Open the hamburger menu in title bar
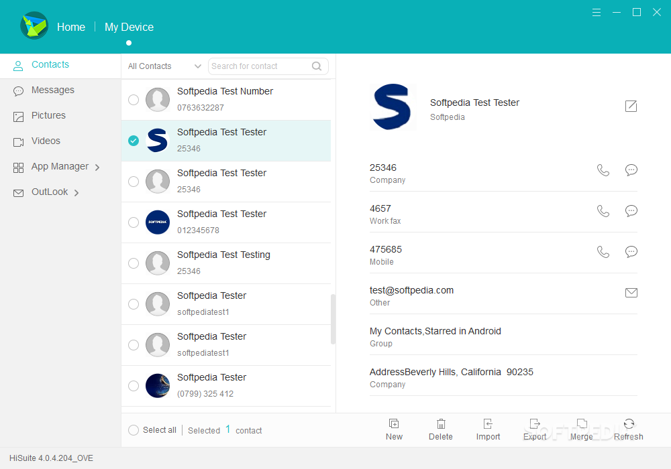 596,12
